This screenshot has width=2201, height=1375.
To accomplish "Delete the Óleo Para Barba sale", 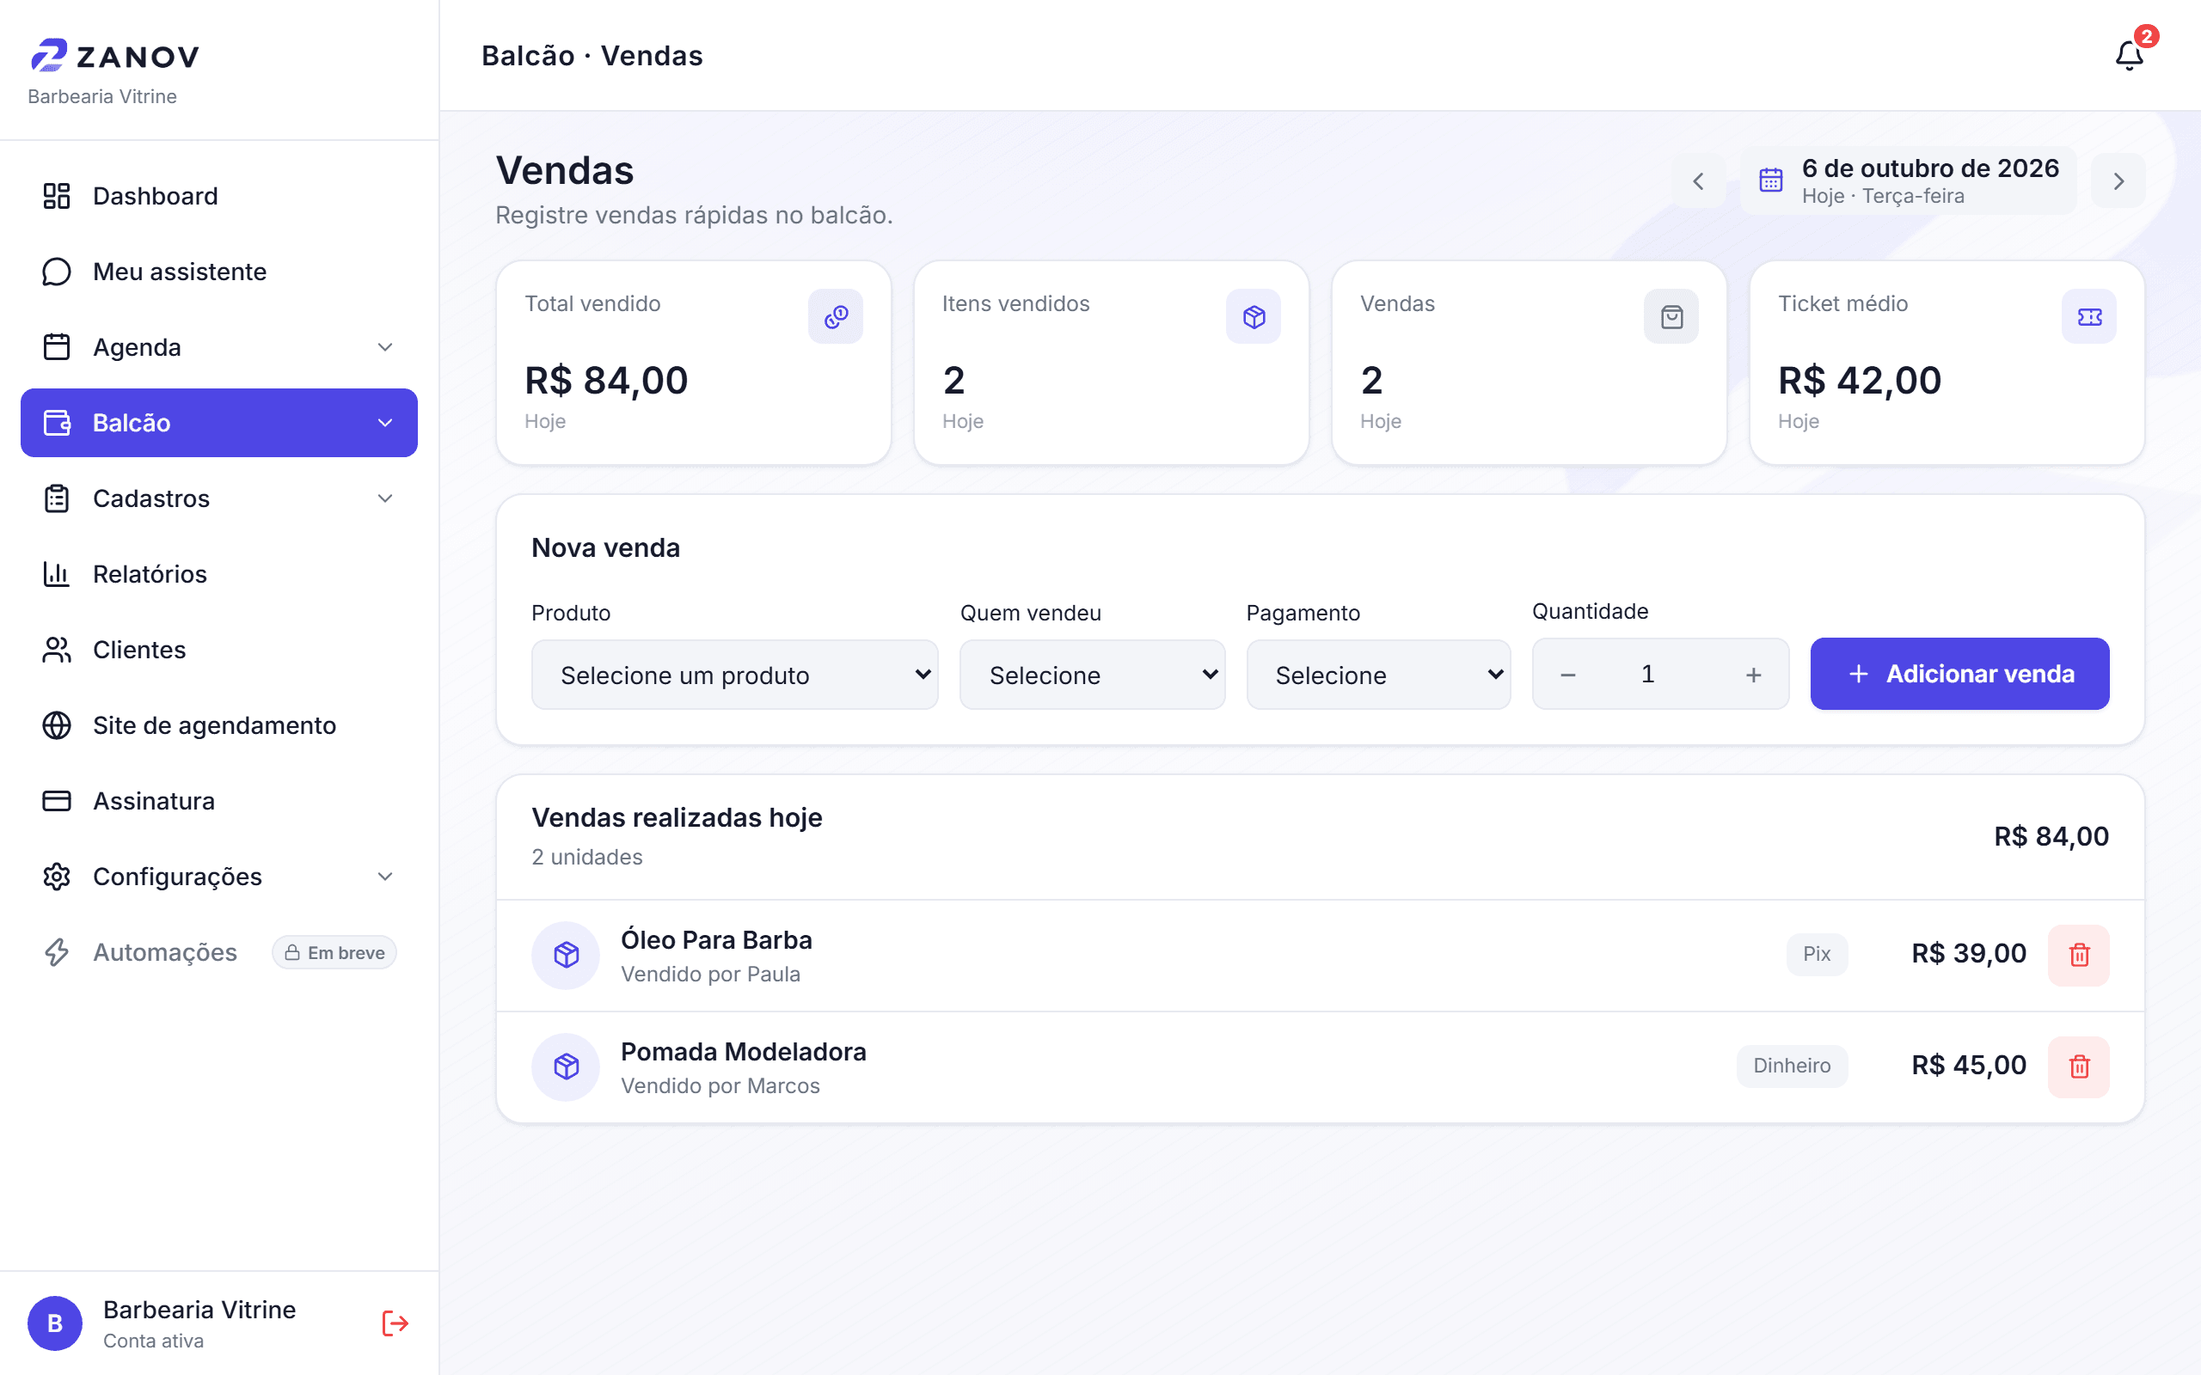I will point(2078,954).
